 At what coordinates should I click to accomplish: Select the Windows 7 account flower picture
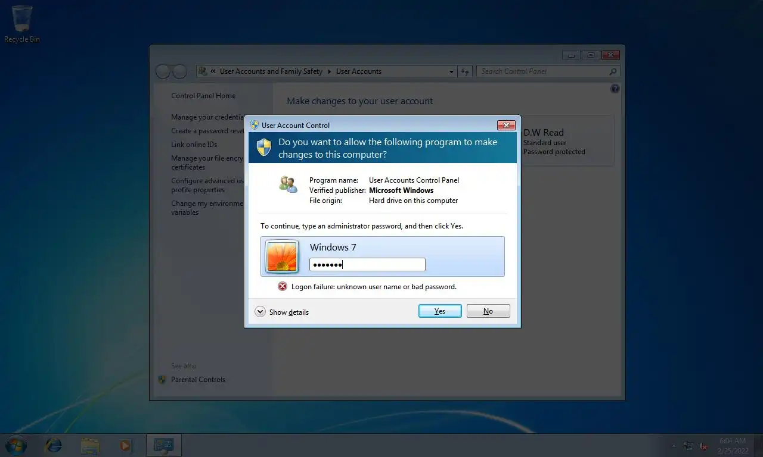282,256
